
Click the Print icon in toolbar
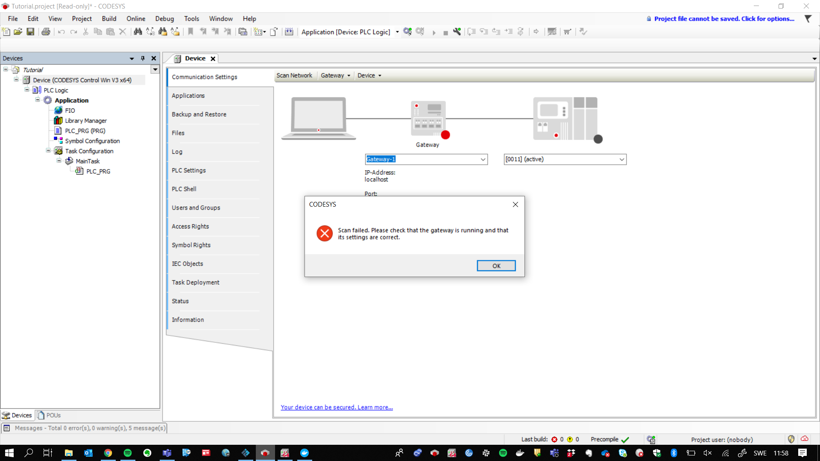pos(46,32)
